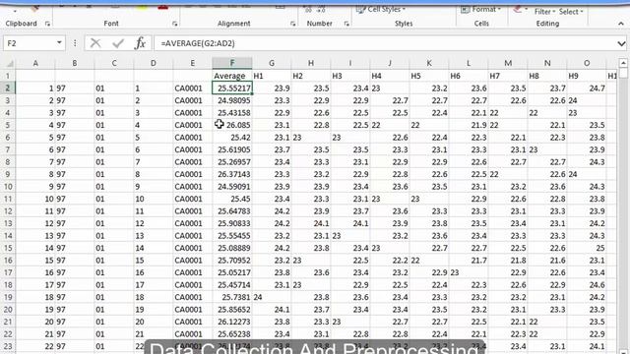The image size is (630, 354).
Task: Select column D header
Action: 154,63
